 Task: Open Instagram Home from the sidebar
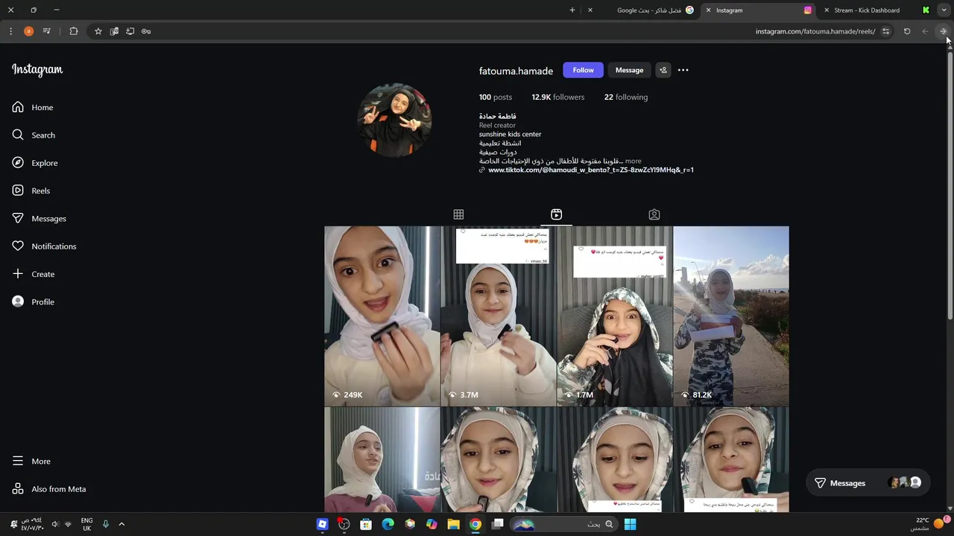pos(33,107)
